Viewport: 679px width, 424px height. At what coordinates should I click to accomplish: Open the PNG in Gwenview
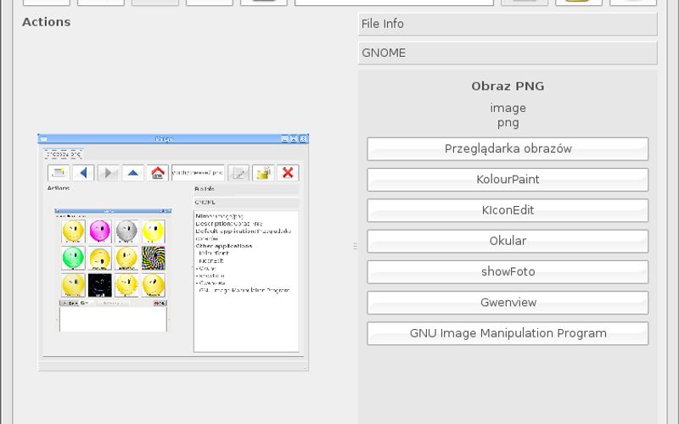508,303
